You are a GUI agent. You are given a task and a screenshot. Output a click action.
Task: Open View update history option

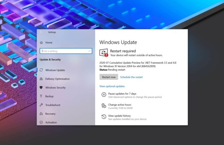(x=119, y=116)
